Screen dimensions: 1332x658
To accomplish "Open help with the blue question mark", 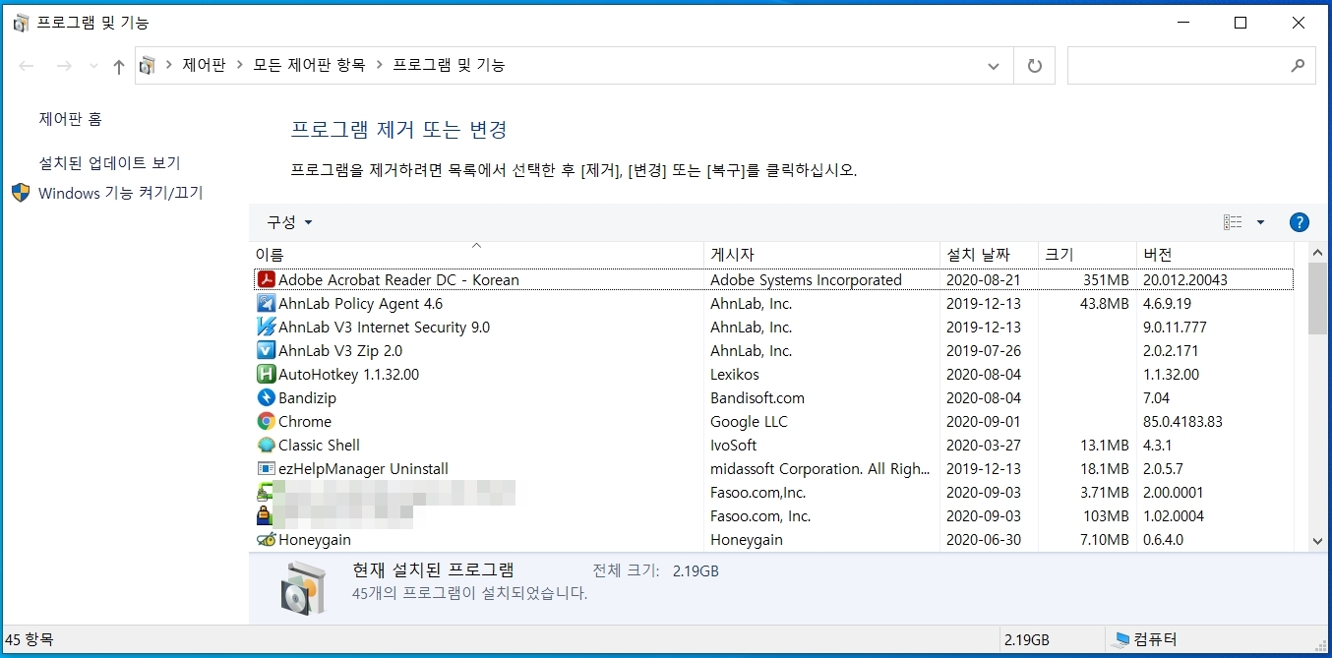I will [1299, 222].
